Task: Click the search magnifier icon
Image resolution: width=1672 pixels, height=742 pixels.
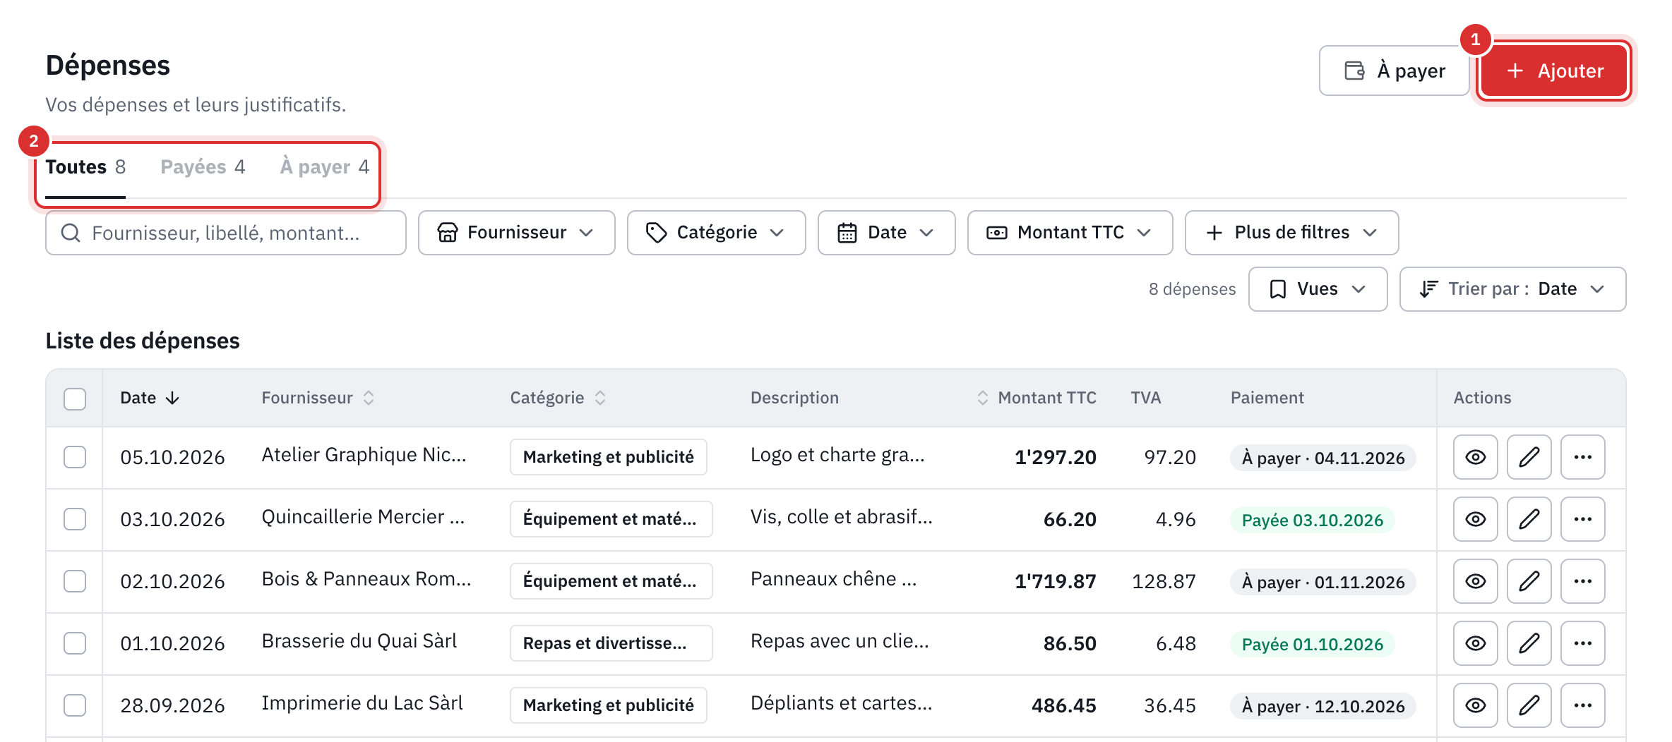Action: pyautogui.click(x=71, y=233)
